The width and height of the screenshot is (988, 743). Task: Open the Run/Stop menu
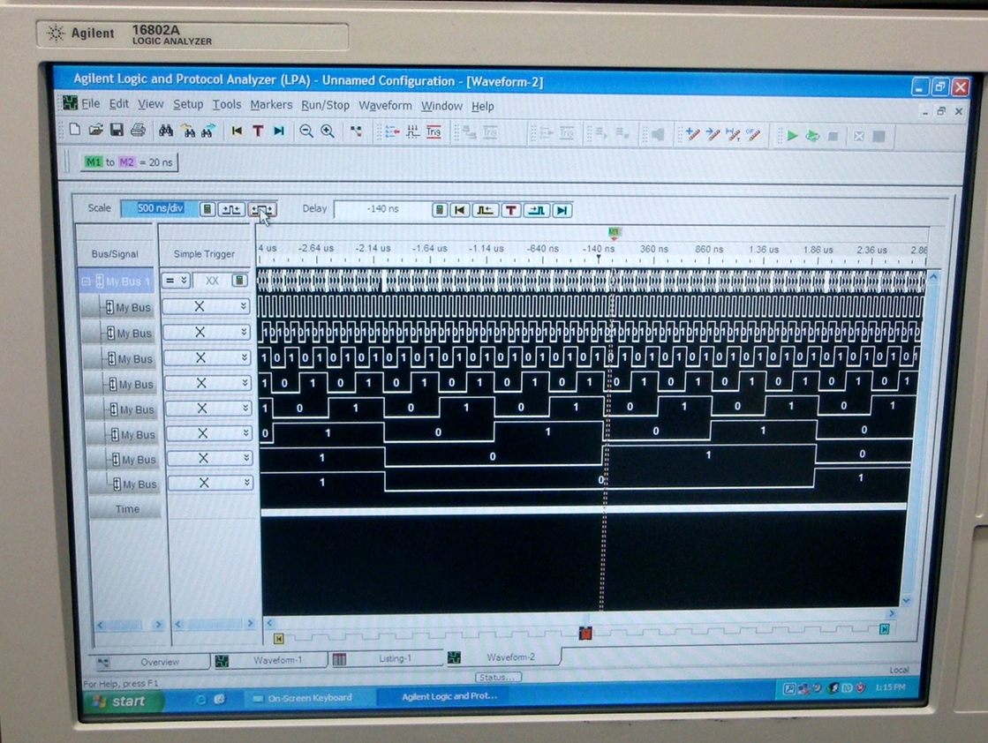pos(325,105)
